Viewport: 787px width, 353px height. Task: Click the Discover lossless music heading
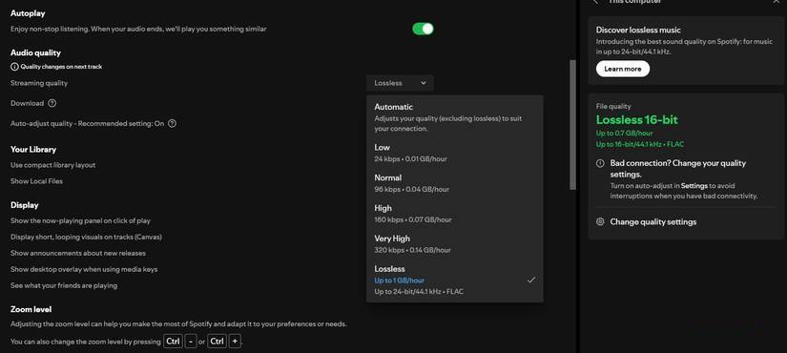tap(638, 31)
